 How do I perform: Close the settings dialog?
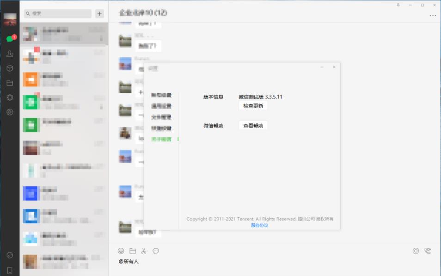click(x=334, y=67)
